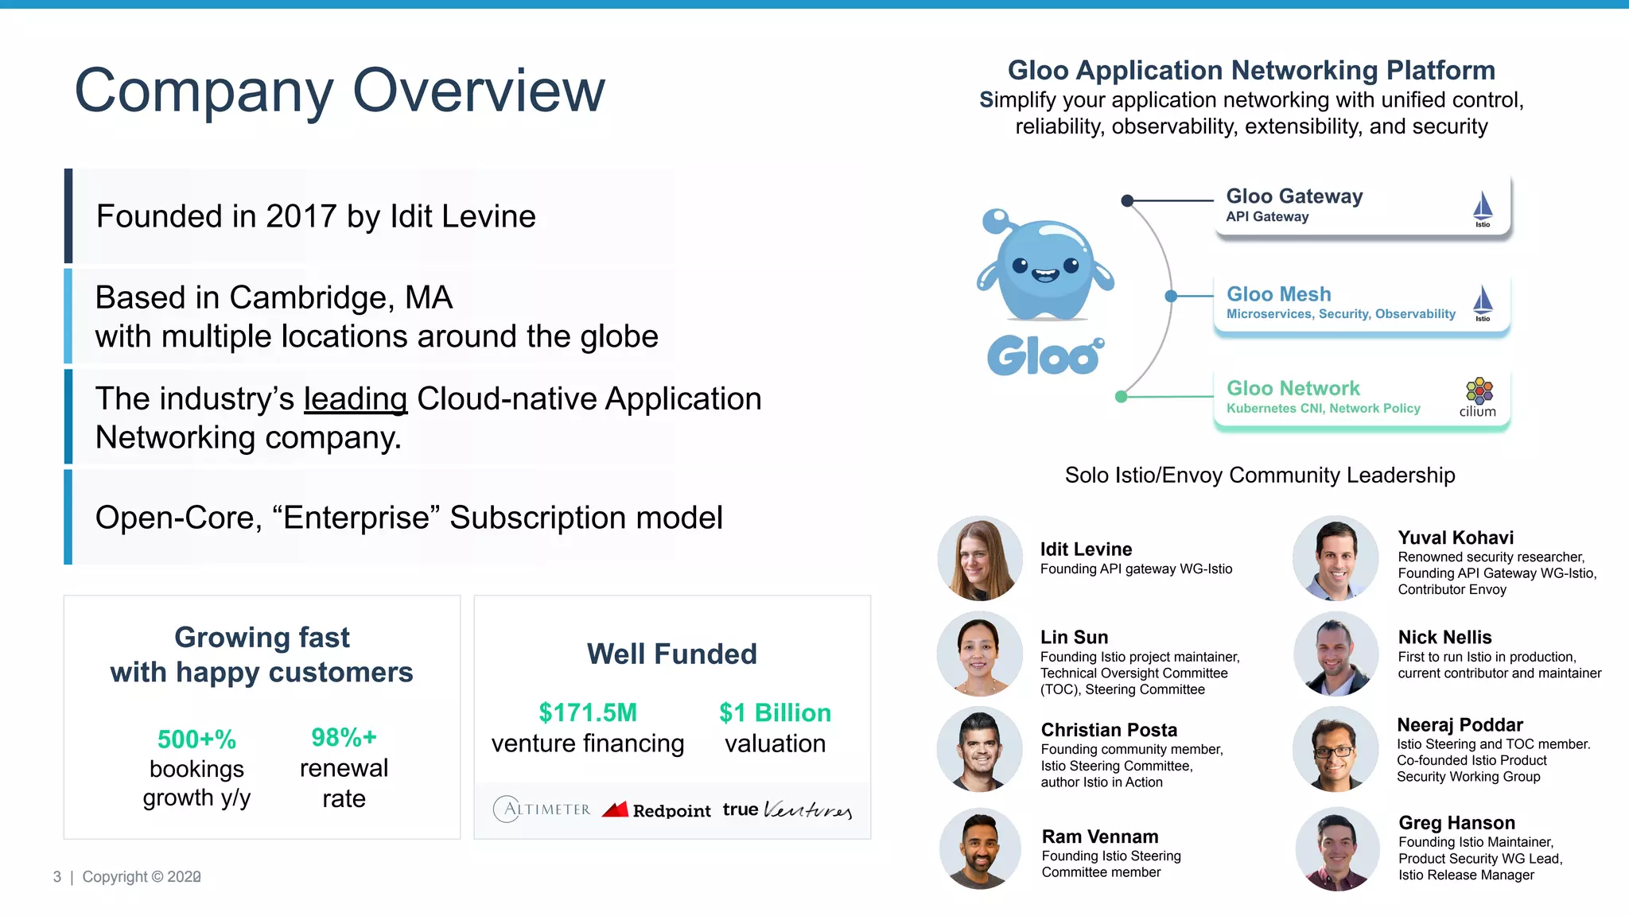Click the name 'Neeraj Poddar'

coord(1460,725)
